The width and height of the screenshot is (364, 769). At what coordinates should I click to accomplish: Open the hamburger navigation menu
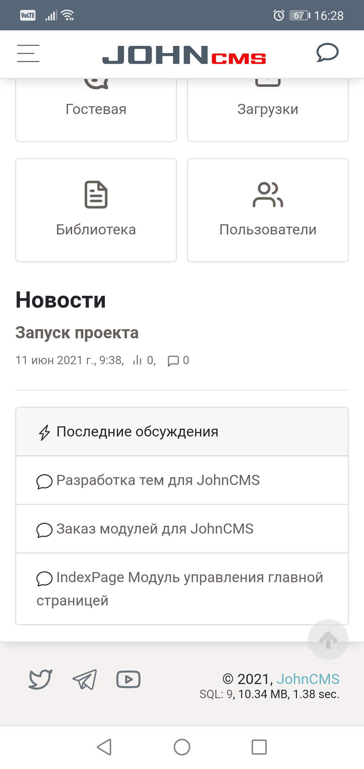pyautogui.click(x=28, y=54)
